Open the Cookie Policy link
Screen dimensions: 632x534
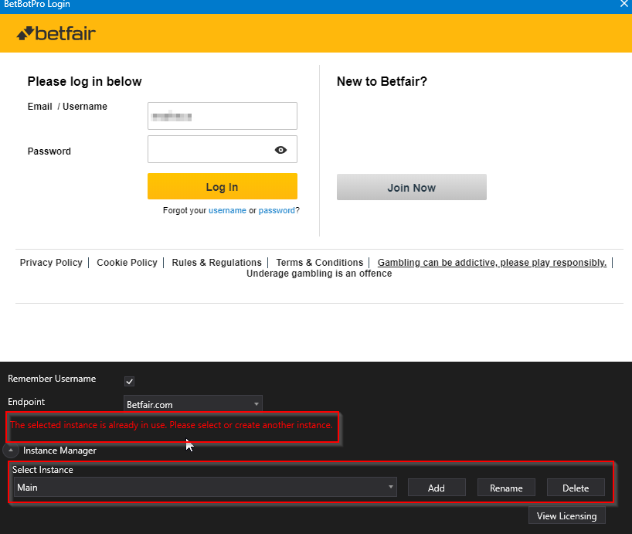[x=127, y=263]
